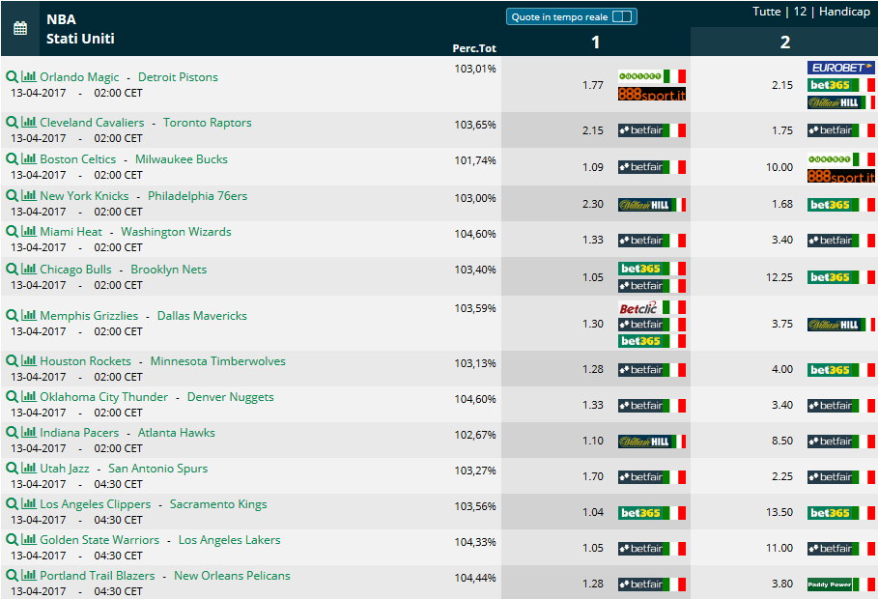Open the San Antonio Spurs team link
Viewport: 878px width, 599px height.
pos(157,469)
